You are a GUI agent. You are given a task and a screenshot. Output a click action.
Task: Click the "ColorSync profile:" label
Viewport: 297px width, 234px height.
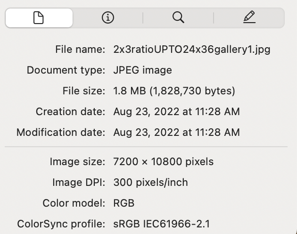coord(61,224)
